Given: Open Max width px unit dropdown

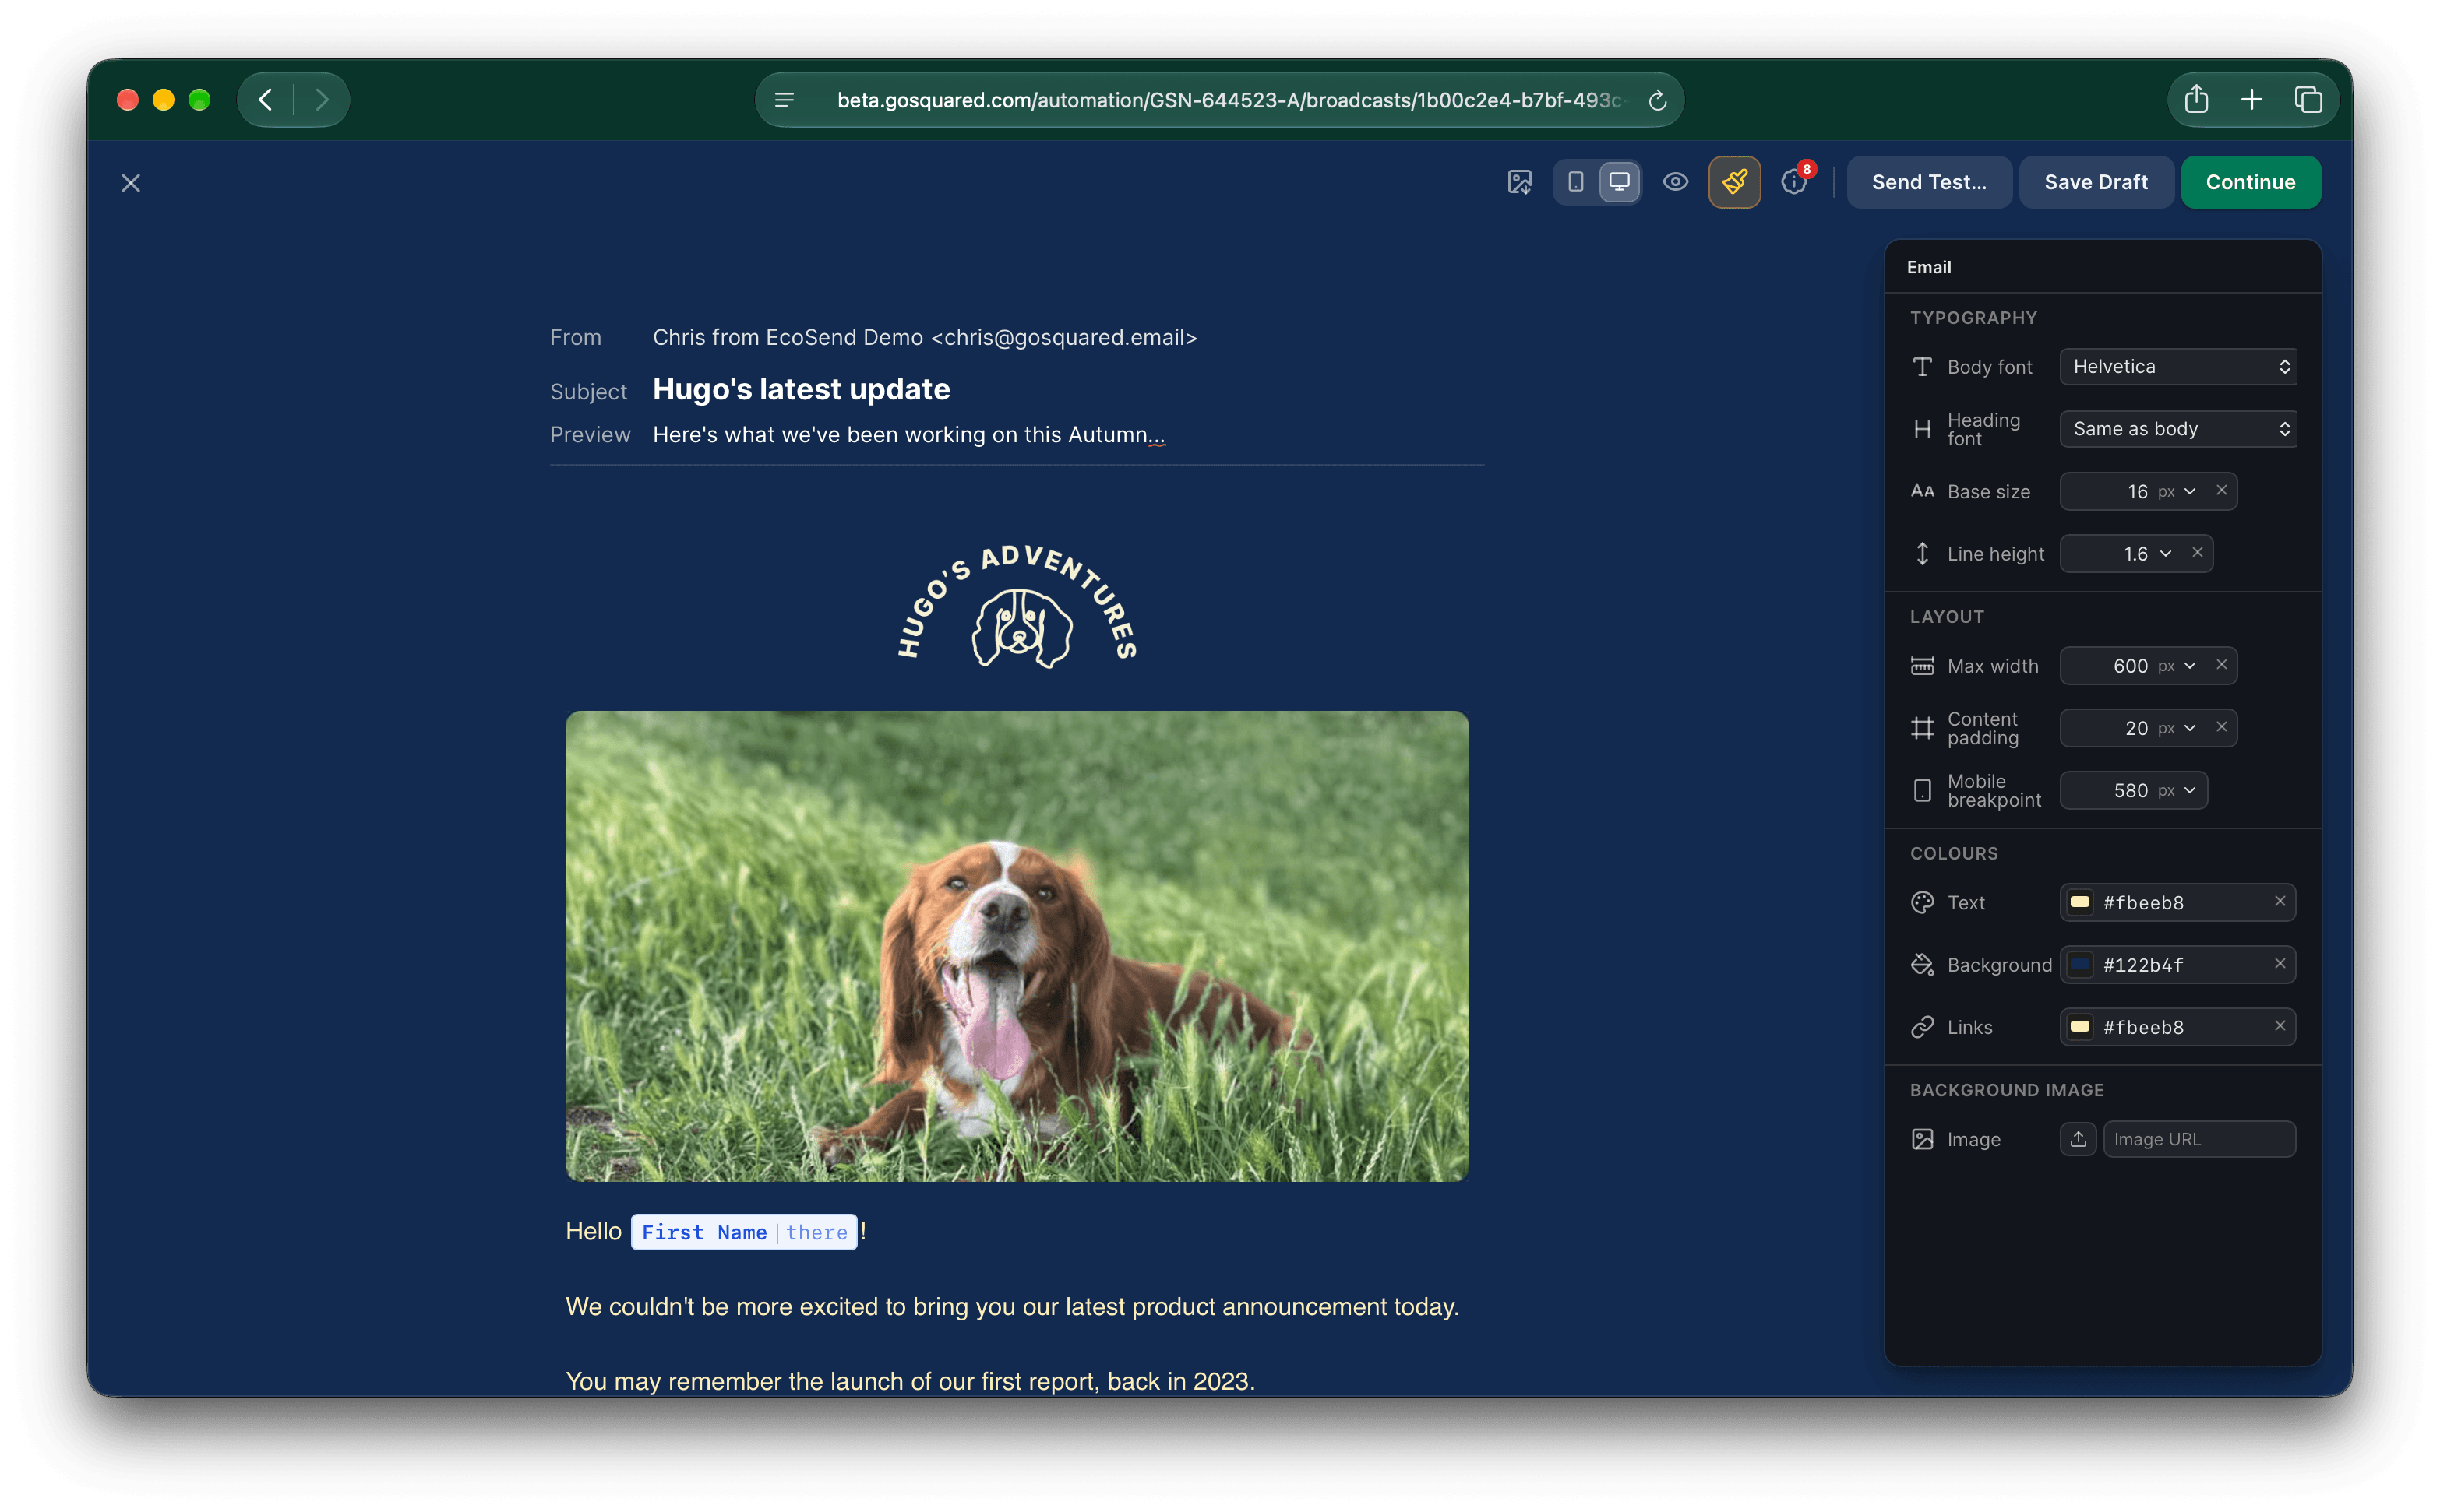Looking at the screenshot, I should tap(2177, 666).
